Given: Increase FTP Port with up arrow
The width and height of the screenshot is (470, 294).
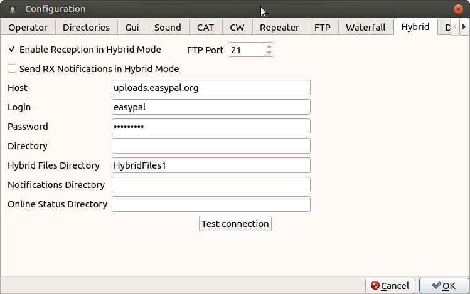Looking at the screenshot, I should [x=269, y=46].
